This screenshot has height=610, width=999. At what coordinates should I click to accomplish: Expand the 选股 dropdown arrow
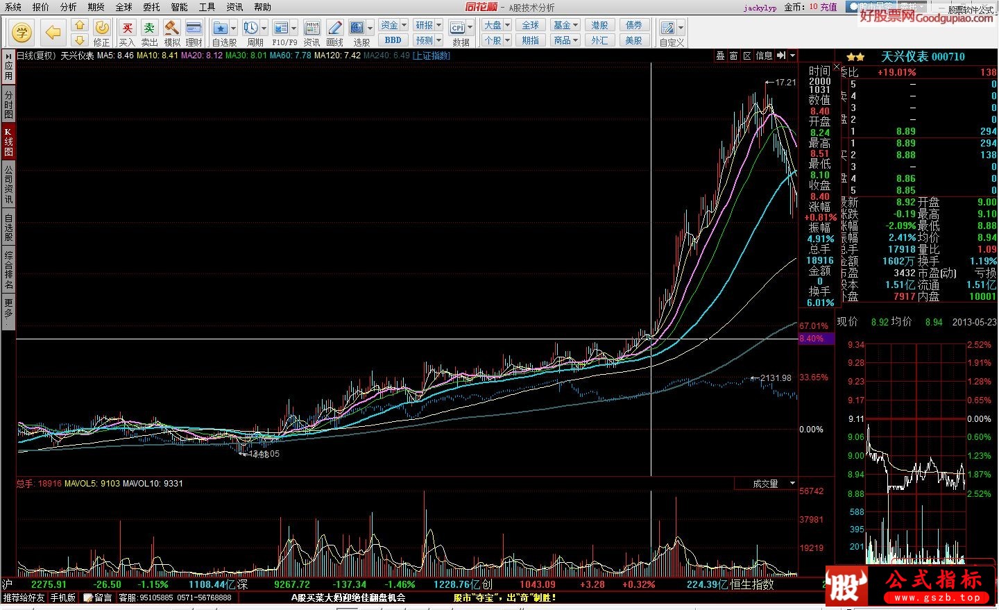(370, 28)
